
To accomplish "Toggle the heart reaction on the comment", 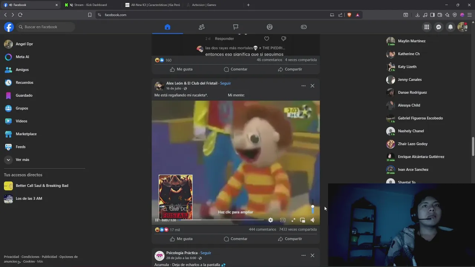I will (266, 39).
